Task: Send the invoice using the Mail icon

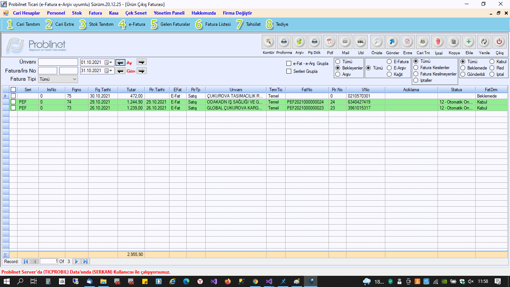Action: 345,42
